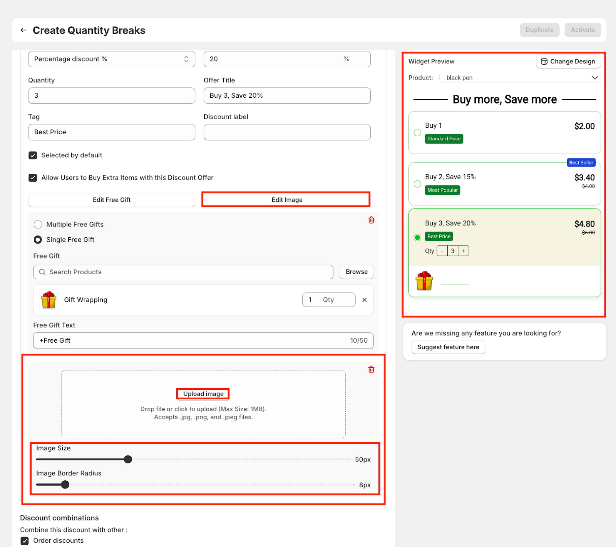Delete the free gift section with trash icon
The height and width of the screenshot is (547, 616).
pos(371,220)
